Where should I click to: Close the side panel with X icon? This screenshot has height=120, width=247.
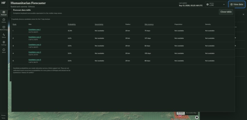click(x=243, y=14)
